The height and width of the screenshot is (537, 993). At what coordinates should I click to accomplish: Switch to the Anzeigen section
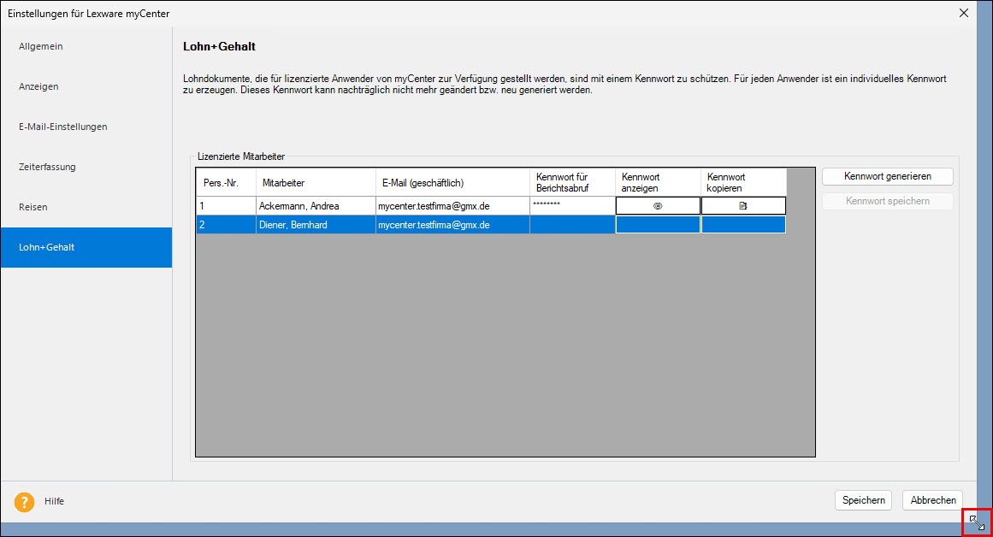pos(38,86)
